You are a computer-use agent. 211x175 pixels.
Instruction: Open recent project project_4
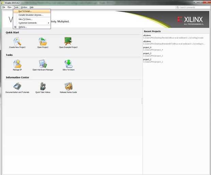click(147, 48)
